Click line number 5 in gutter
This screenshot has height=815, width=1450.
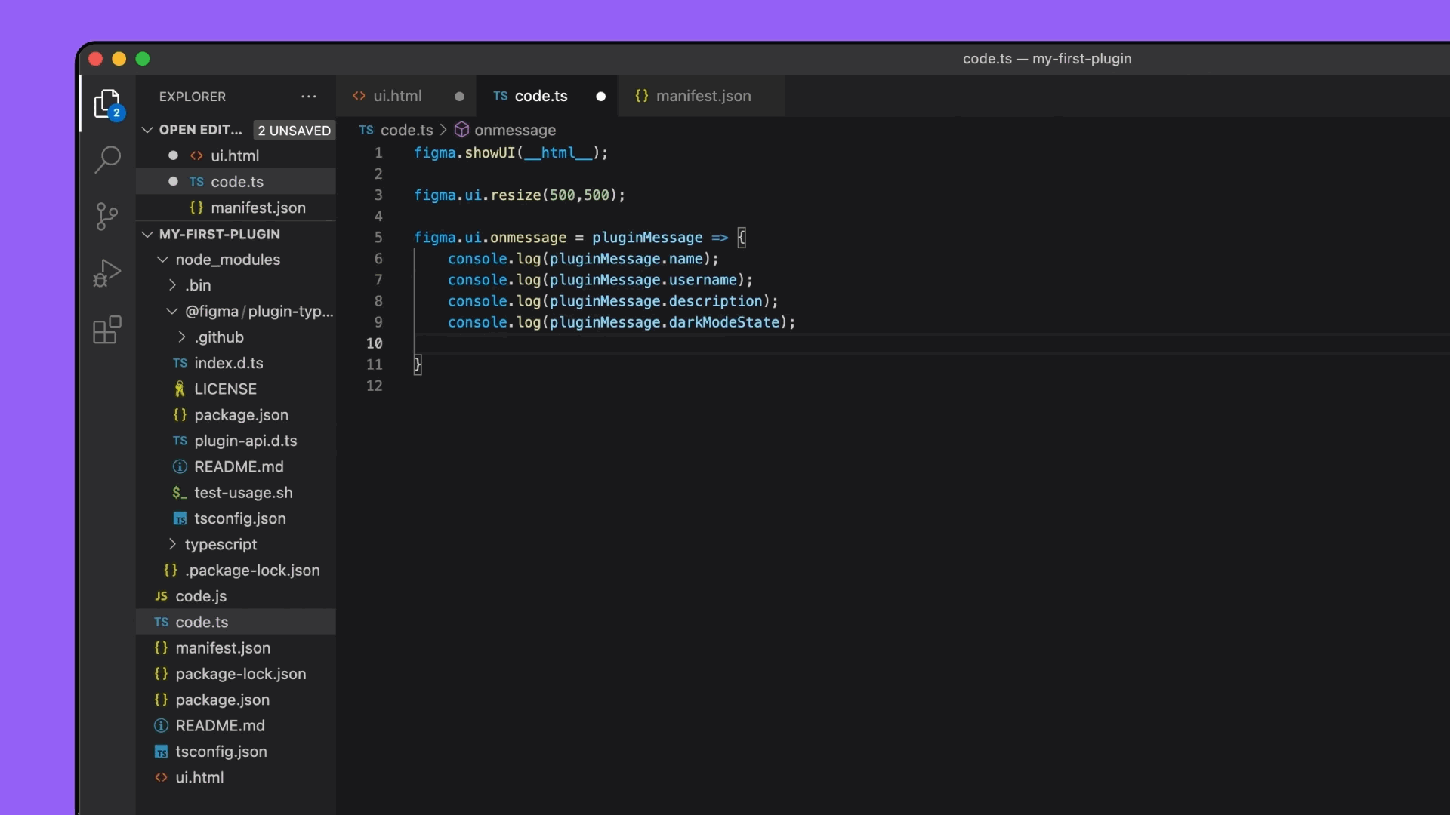click(x=378, y=238)
